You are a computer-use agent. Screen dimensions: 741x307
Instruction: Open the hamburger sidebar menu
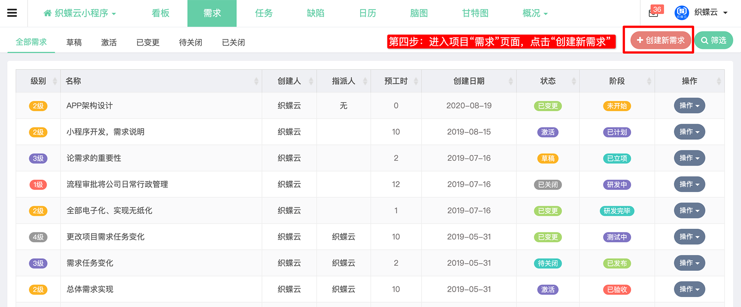click(12, 13)
